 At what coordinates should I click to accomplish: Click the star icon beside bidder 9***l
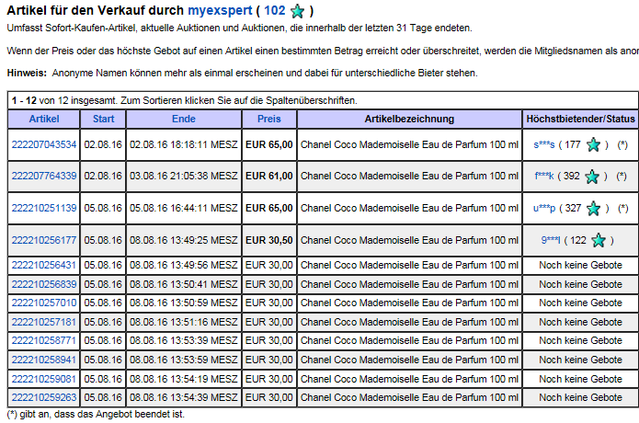(x=599, y=240)
